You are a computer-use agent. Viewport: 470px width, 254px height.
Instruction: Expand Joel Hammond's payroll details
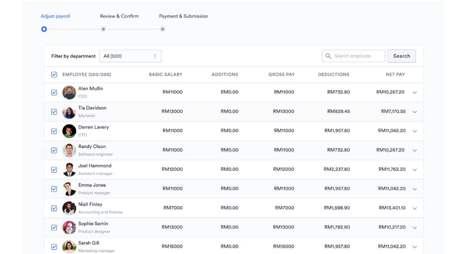[x=414, y=169]
